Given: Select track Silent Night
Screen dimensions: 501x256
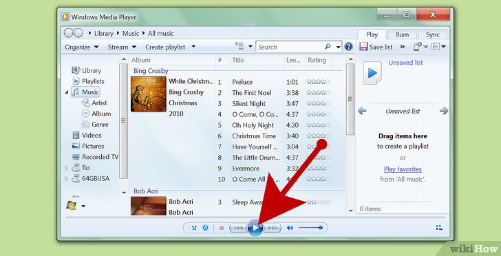Looking at the screenshot, I should coord(248,104).
